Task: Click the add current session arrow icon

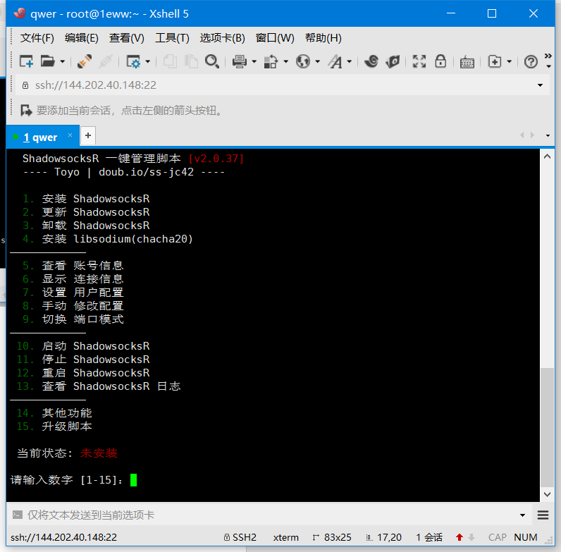Action: click(26, 111)
